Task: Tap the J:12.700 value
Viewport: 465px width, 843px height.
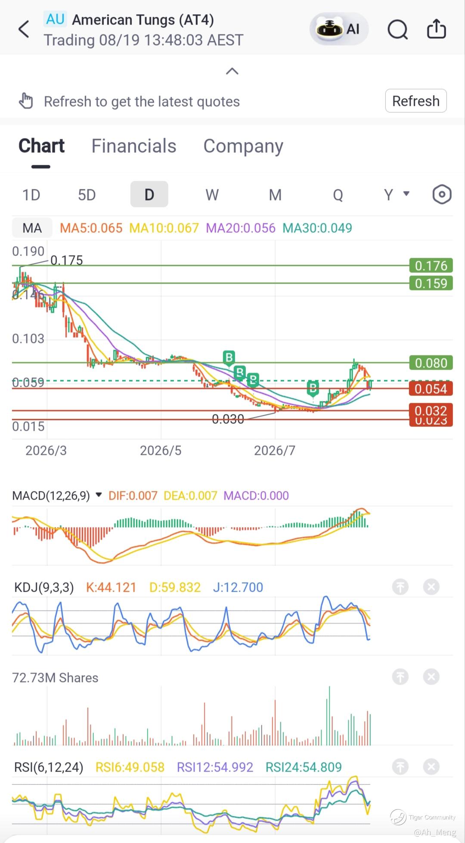Action: 238,587
